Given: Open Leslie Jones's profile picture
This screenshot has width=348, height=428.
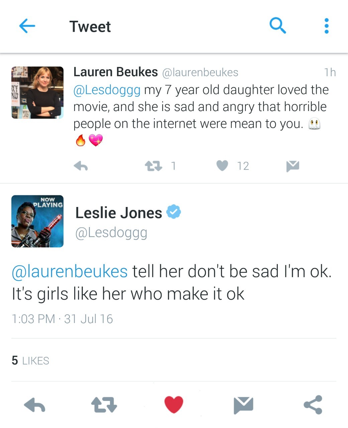Looking at the screenshot, I should pyautogui.click(x=37, y=221).
